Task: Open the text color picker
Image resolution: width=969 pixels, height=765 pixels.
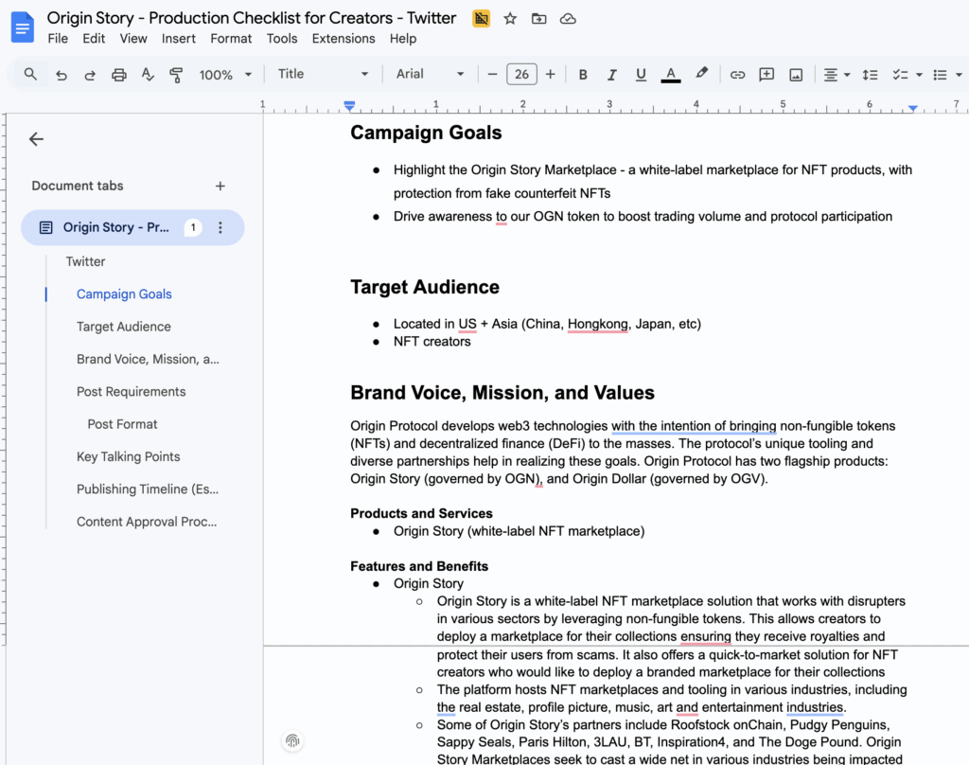Action: click(671, 75)
